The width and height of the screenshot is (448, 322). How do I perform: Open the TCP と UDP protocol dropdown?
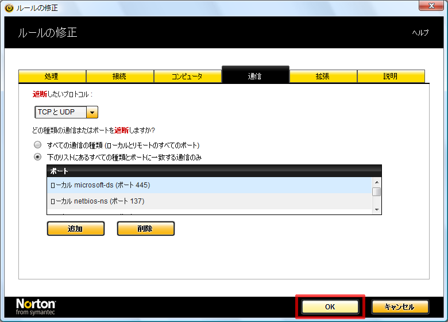[x=92, y=113]
